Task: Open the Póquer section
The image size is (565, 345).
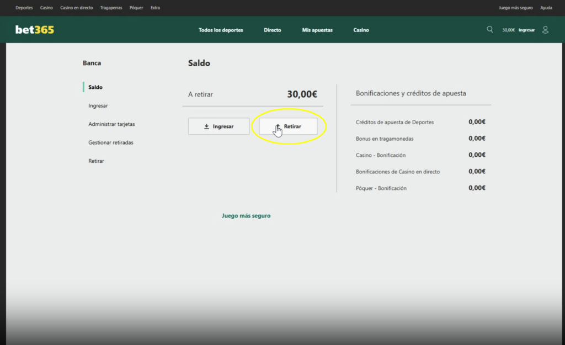Action: (x=136, y=8)
